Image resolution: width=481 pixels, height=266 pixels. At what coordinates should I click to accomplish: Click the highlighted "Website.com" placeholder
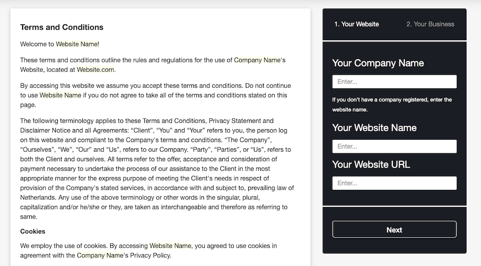click(95, 70)
